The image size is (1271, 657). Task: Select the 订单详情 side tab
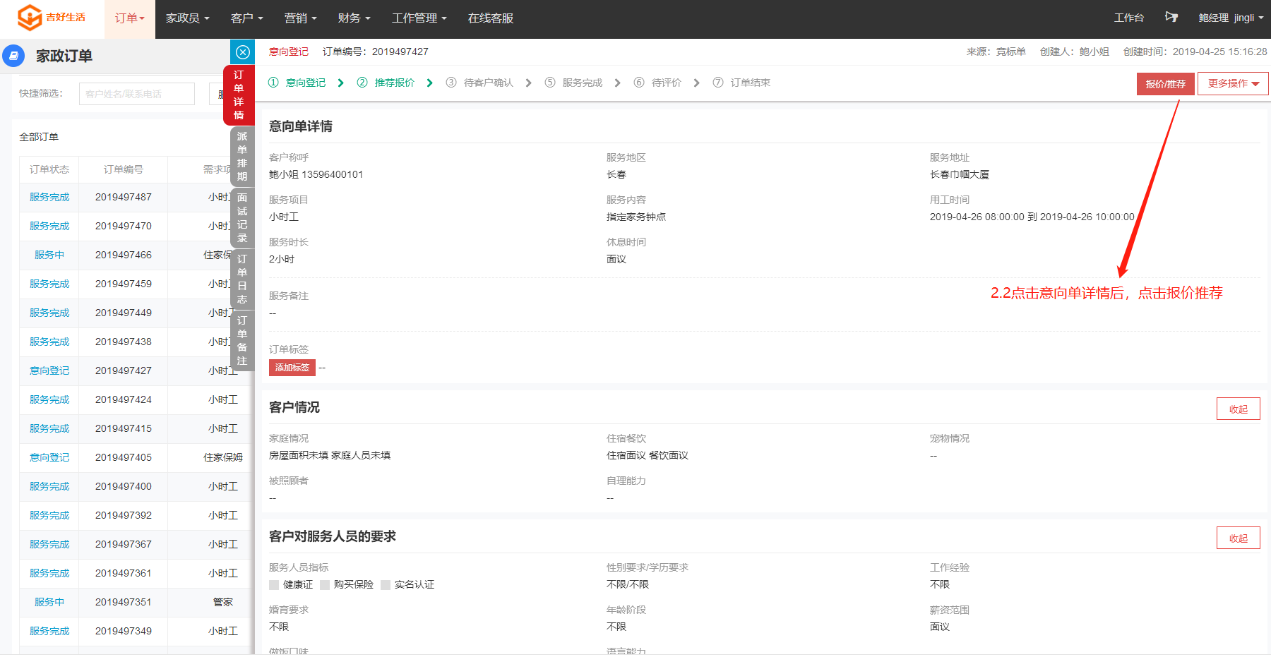[x=239, y=95]
